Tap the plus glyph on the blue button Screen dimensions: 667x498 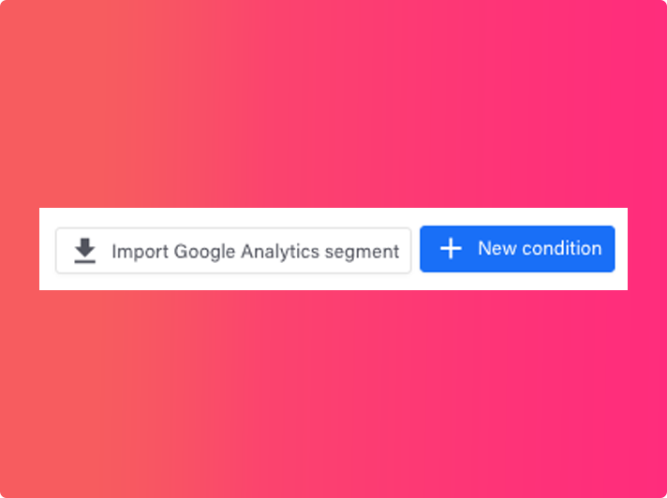click(x=451, y=249)
